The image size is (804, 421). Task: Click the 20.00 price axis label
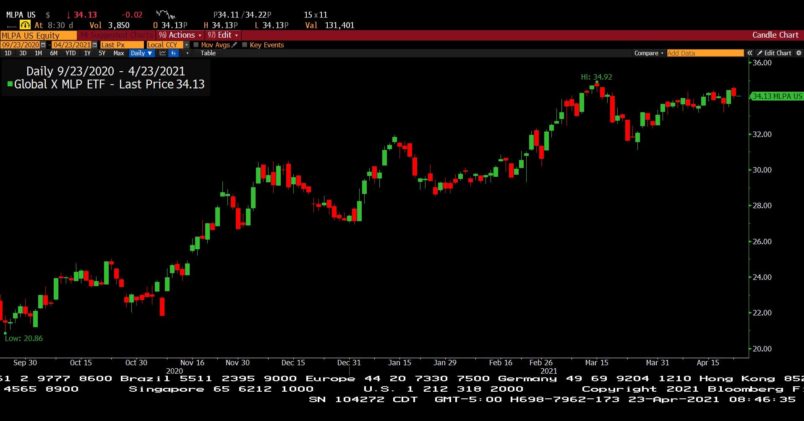pyautogui.click(x=762, y=349)
